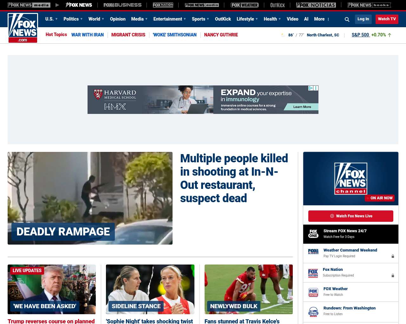The width and height of the screenshot is (406, 324).
Task: Open Fox News Audio network logo
Action: click(202, 5)
